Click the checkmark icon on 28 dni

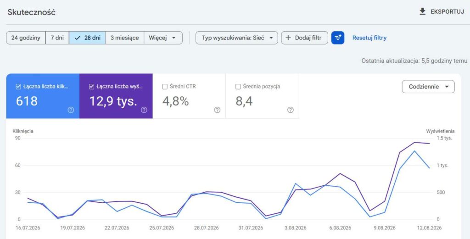pos(78,38)
